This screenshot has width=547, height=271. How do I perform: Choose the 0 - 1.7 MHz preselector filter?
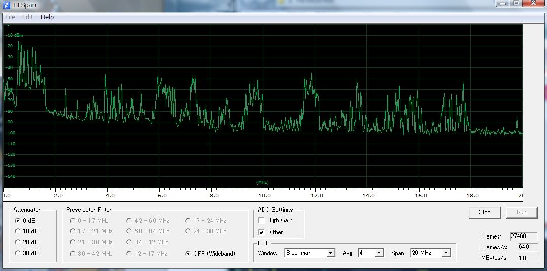[89, 220]
